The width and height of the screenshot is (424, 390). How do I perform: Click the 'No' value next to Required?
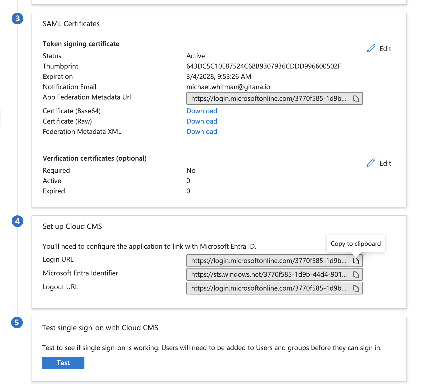click(191, 170)
